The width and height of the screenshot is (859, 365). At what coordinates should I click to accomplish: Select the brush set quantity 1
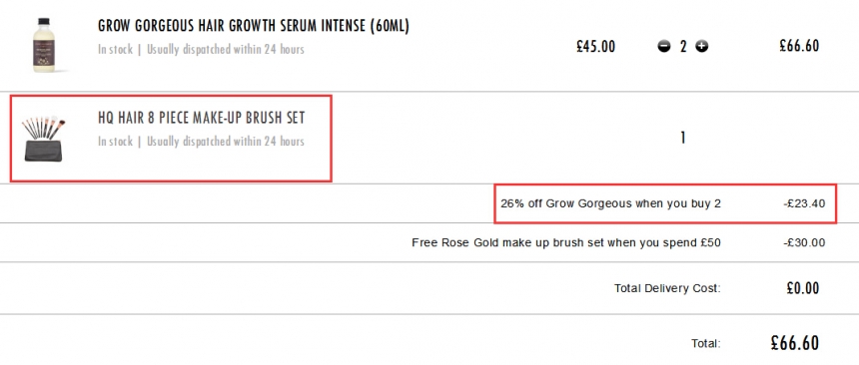(x=682, y=139)
